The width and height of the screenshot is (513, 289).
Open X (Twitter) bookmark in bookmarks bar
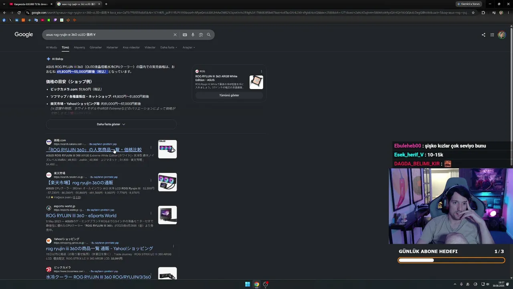click(10, 20)
